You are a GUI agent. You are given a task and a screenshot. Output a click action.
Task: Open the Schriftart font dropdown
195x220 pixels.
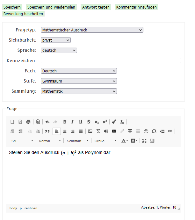click(x=77, y=141)
